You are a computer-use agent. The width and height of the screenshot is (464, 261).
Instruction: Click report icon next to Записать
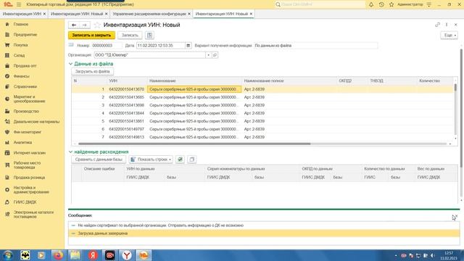coord(149,36)
